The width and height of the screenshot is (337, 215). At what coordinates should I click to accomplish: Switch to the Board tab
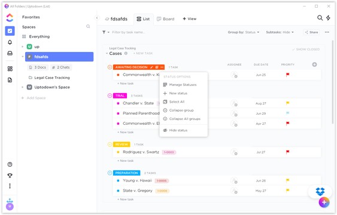(x=166, y=19)
